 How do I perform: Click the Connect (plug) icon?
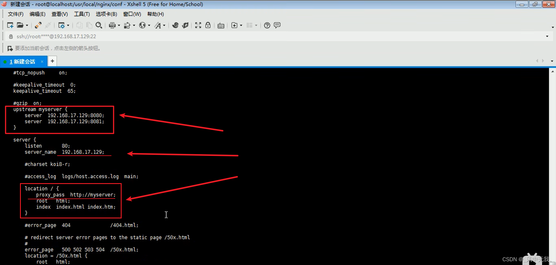coord(38,25)
